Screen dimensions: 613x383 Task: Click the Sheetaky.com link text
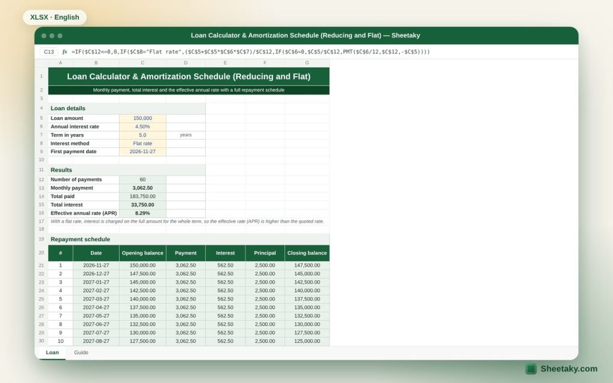click(x=569, y=369)
